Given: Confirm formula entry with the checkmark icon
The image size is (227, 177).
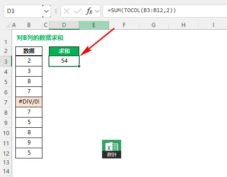Looking at the screenshot, I should pos(78,11).
